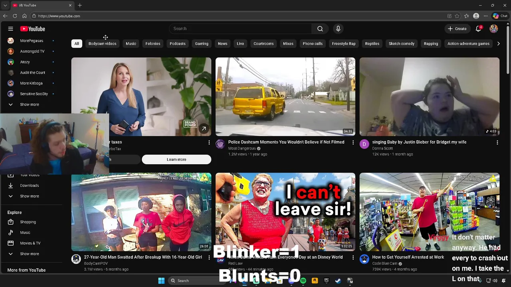The height and width of the screenshot is (287, 511).
Task: Open the YouTube hamburger guide menu
Action: point(11,29)
